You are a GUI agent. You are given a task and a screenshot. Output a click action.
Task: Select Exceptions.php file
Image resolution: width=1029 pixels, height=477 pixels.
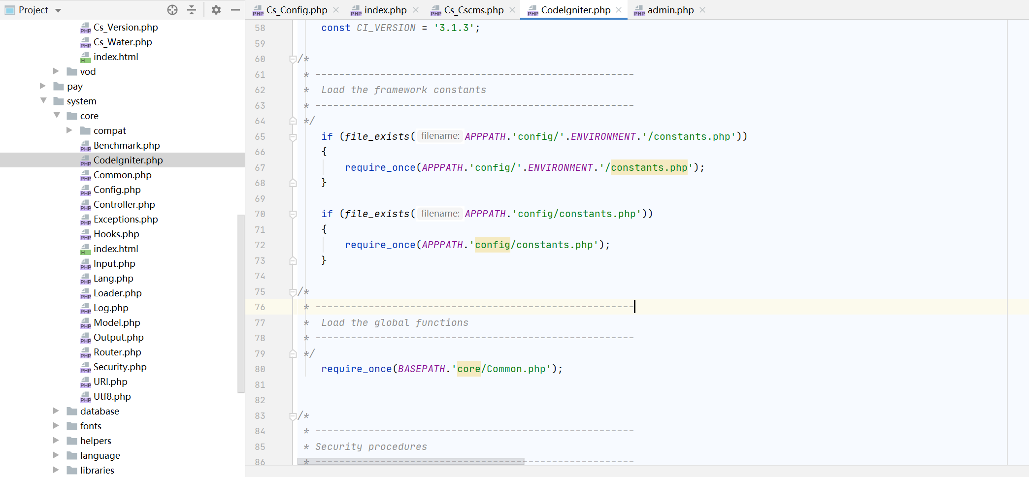click(x=126, y=219)
